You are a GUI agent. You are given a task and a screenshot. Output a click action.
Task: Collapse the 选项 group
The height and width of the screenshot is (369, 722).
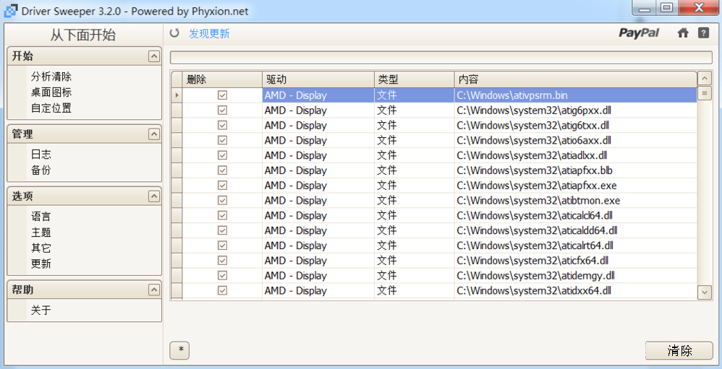(153, 196)
